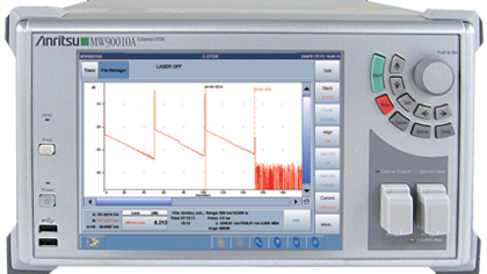Select the black cursor A marker line
487x274 pixels.
point(205,138)
